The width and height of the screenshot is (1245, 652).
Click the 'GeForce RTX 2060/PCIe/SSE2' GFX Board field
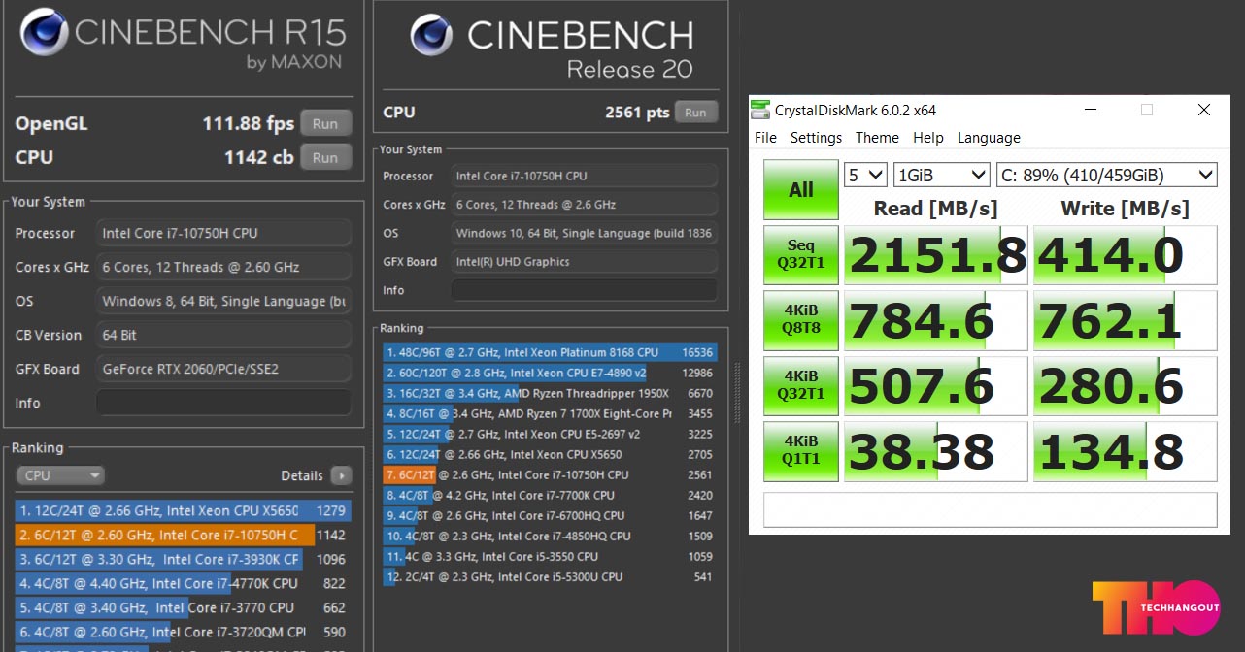(x=223, y=369)
